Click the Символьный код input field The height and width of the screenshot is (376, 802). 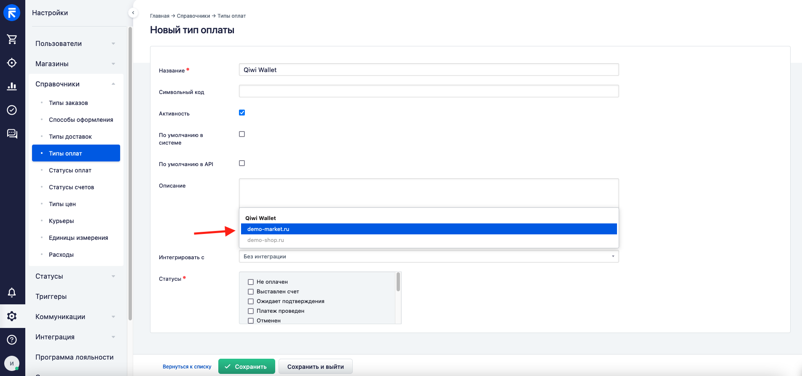coord(429,91)
